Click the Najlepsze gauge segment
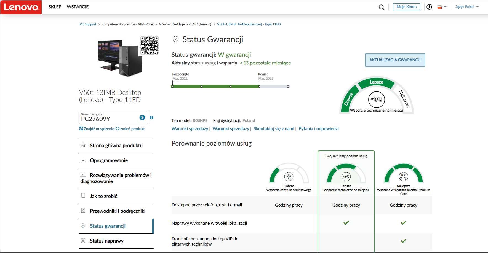Viewport: 488px width, 253px height. point(404,99)
